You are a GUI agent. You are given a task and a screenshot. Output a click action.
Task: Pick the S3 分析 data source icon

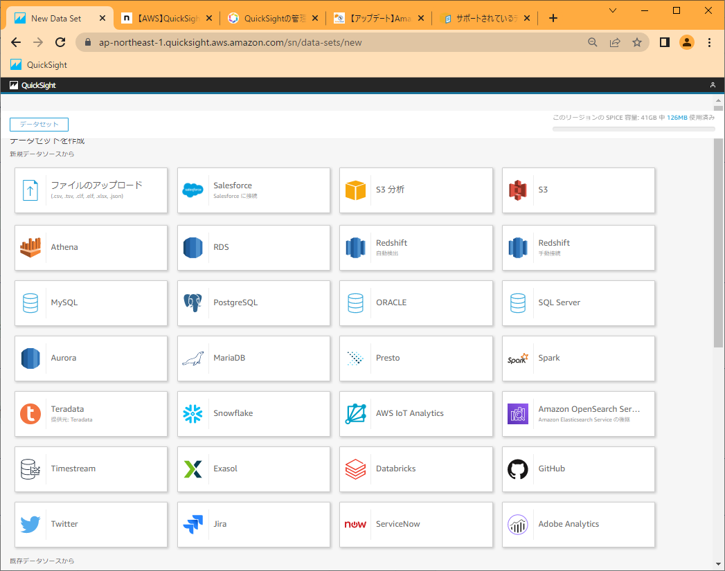click(x=355, y=190)
